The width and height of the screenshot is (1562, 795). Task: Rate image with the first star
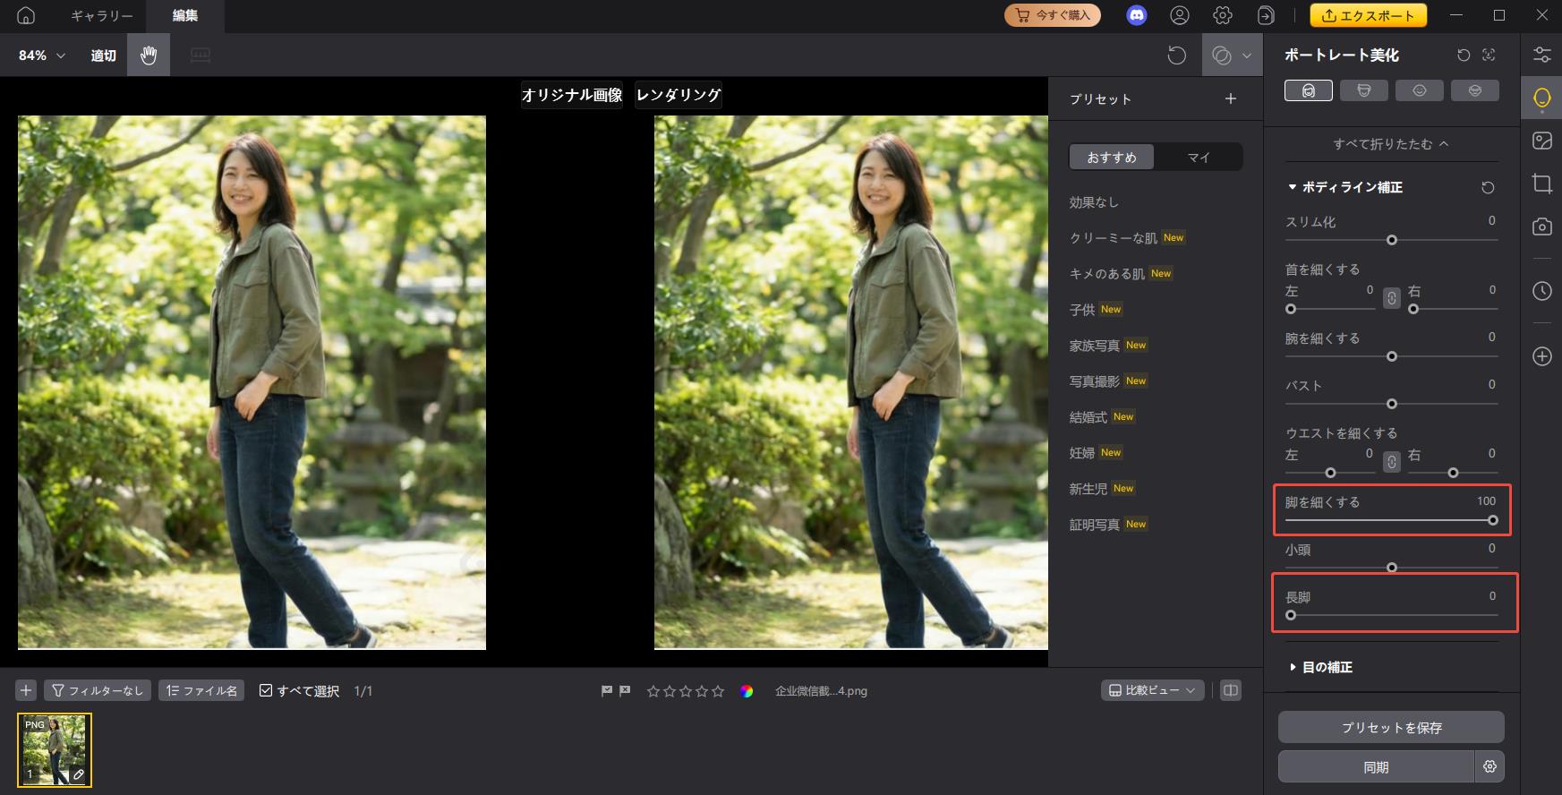[x=653, y=691]
